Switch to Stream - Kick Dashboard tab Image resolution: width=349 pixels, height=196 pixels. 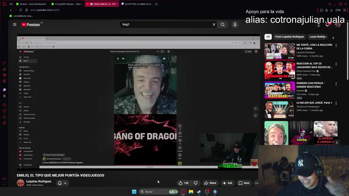[31, 4]
